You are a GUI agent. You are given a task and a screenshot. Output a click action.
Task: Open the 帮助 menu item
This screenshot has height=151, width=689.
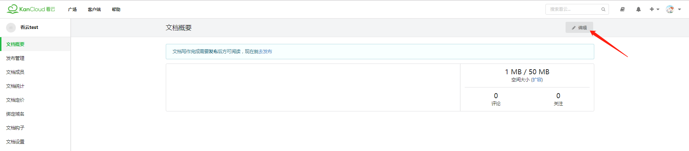(x=116, y=10)
